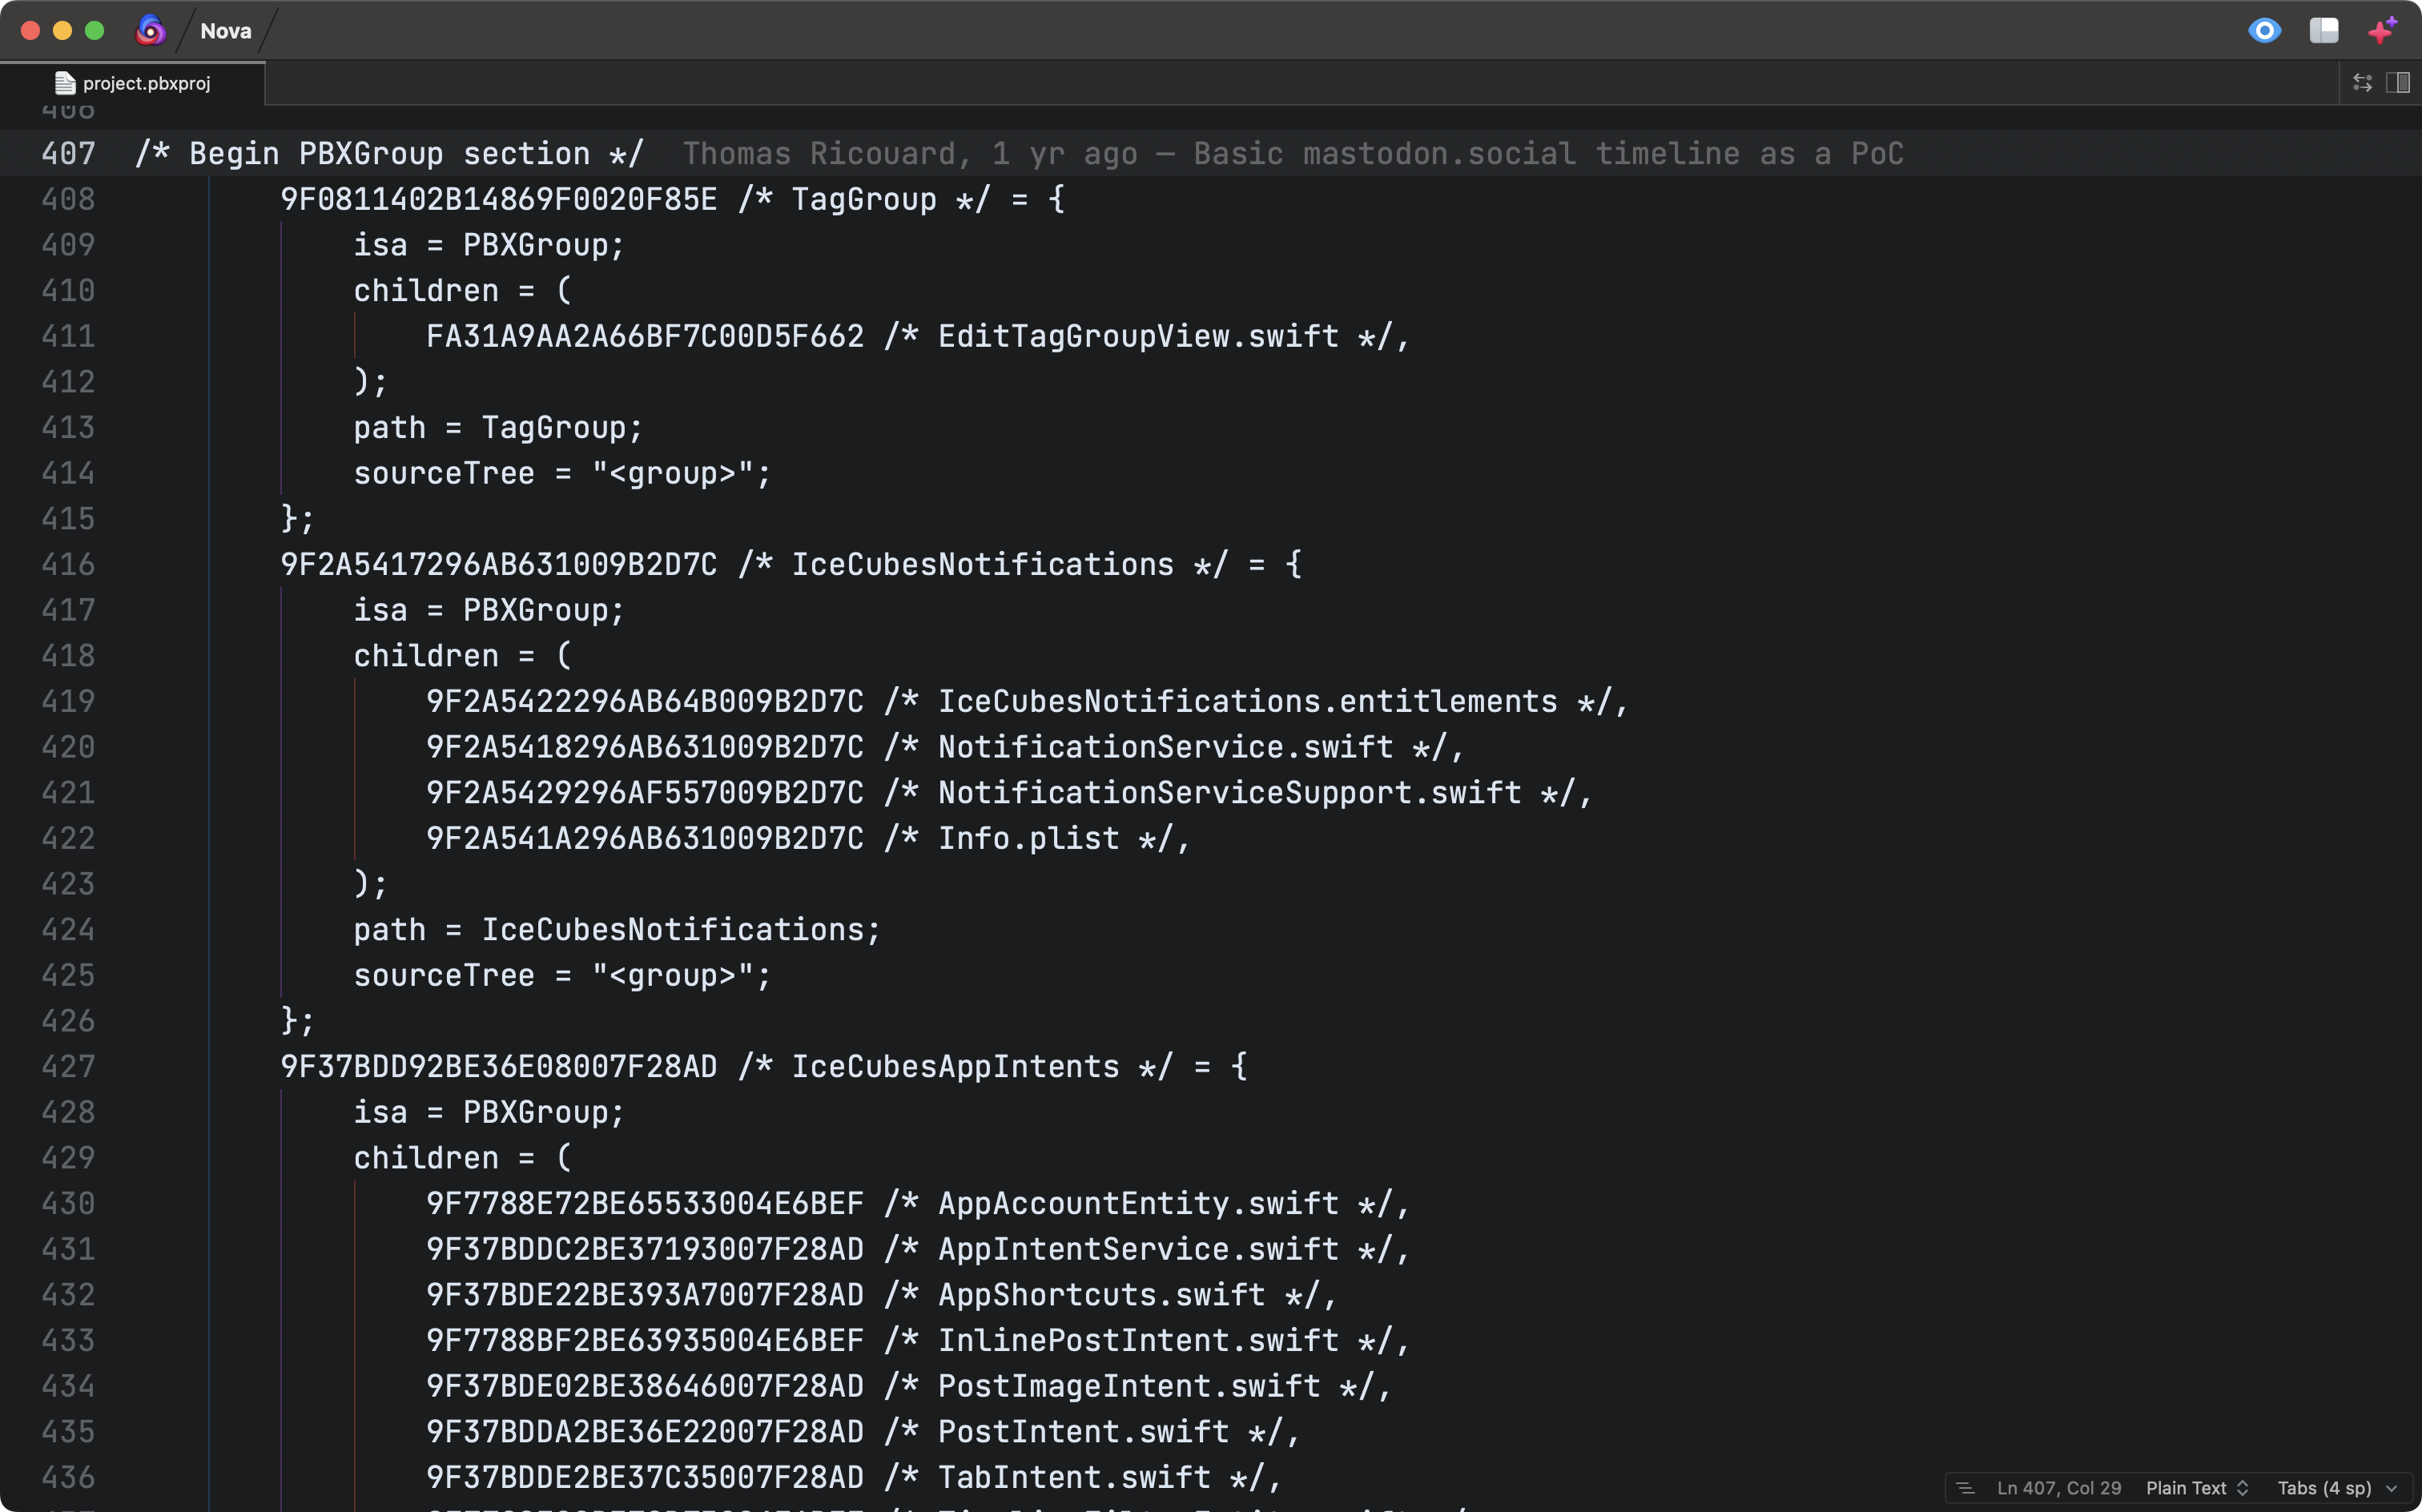Click line number 430 in the gutter
This screenshot has width=2422, height=1512.
coord(67,1203)
